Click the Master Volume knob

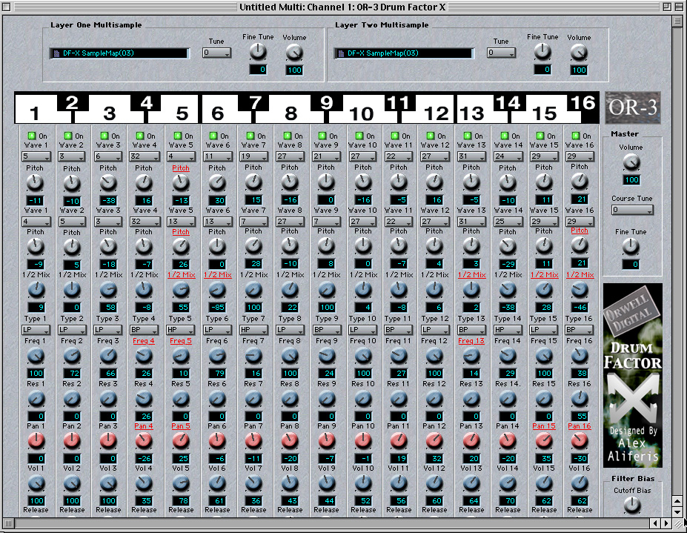(631, 162)
